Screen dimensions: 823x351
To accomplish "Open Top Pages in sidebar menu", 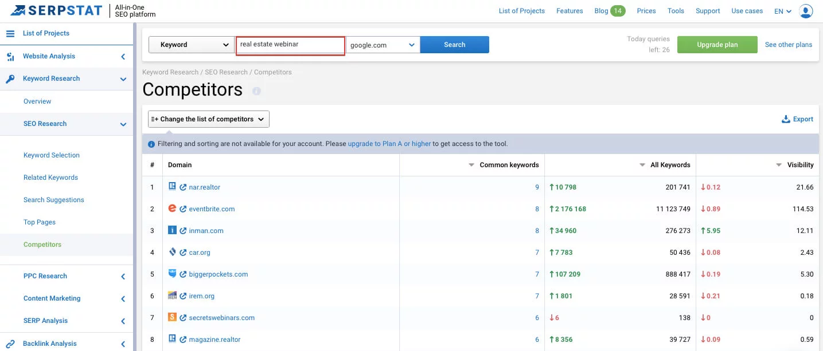I will click(x=40, y=222).
